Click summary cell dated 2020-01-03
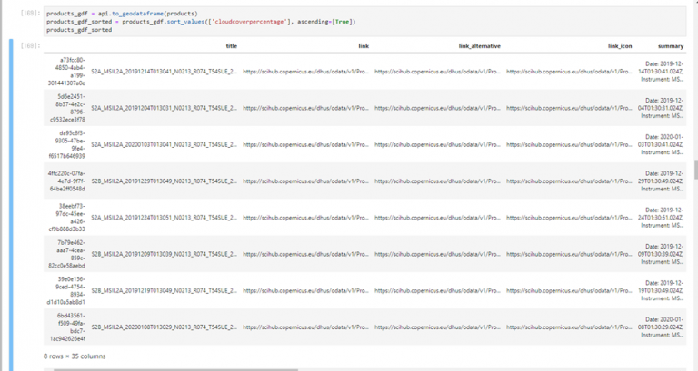 click(x=661, y=144)
